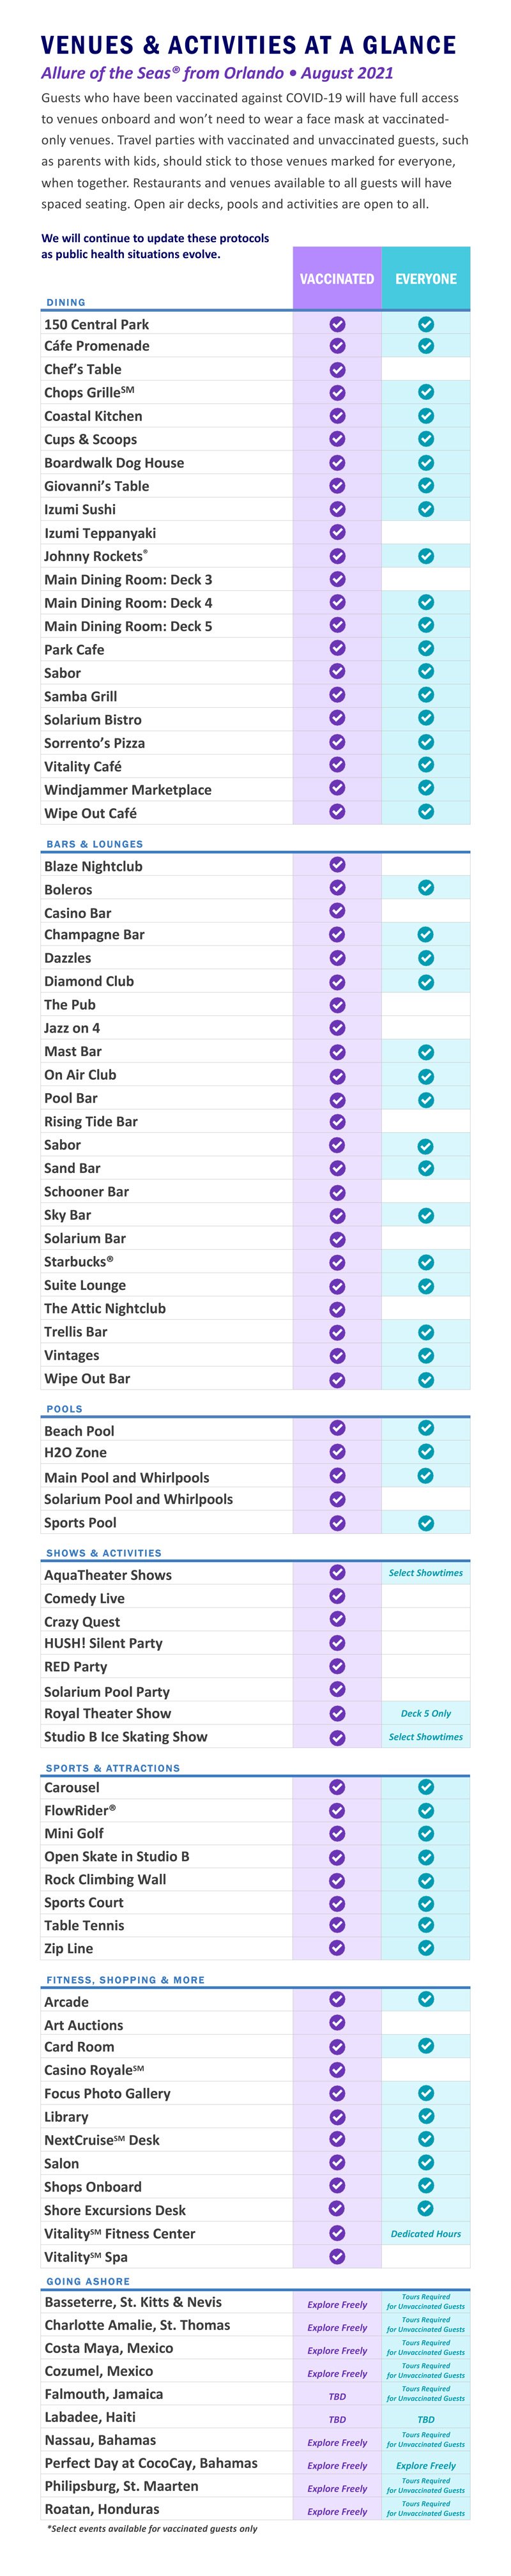Select the Vaccinated checkmark for Izumi Teppanyaki
Screen dimensions: 511x2576
point(337,532)
